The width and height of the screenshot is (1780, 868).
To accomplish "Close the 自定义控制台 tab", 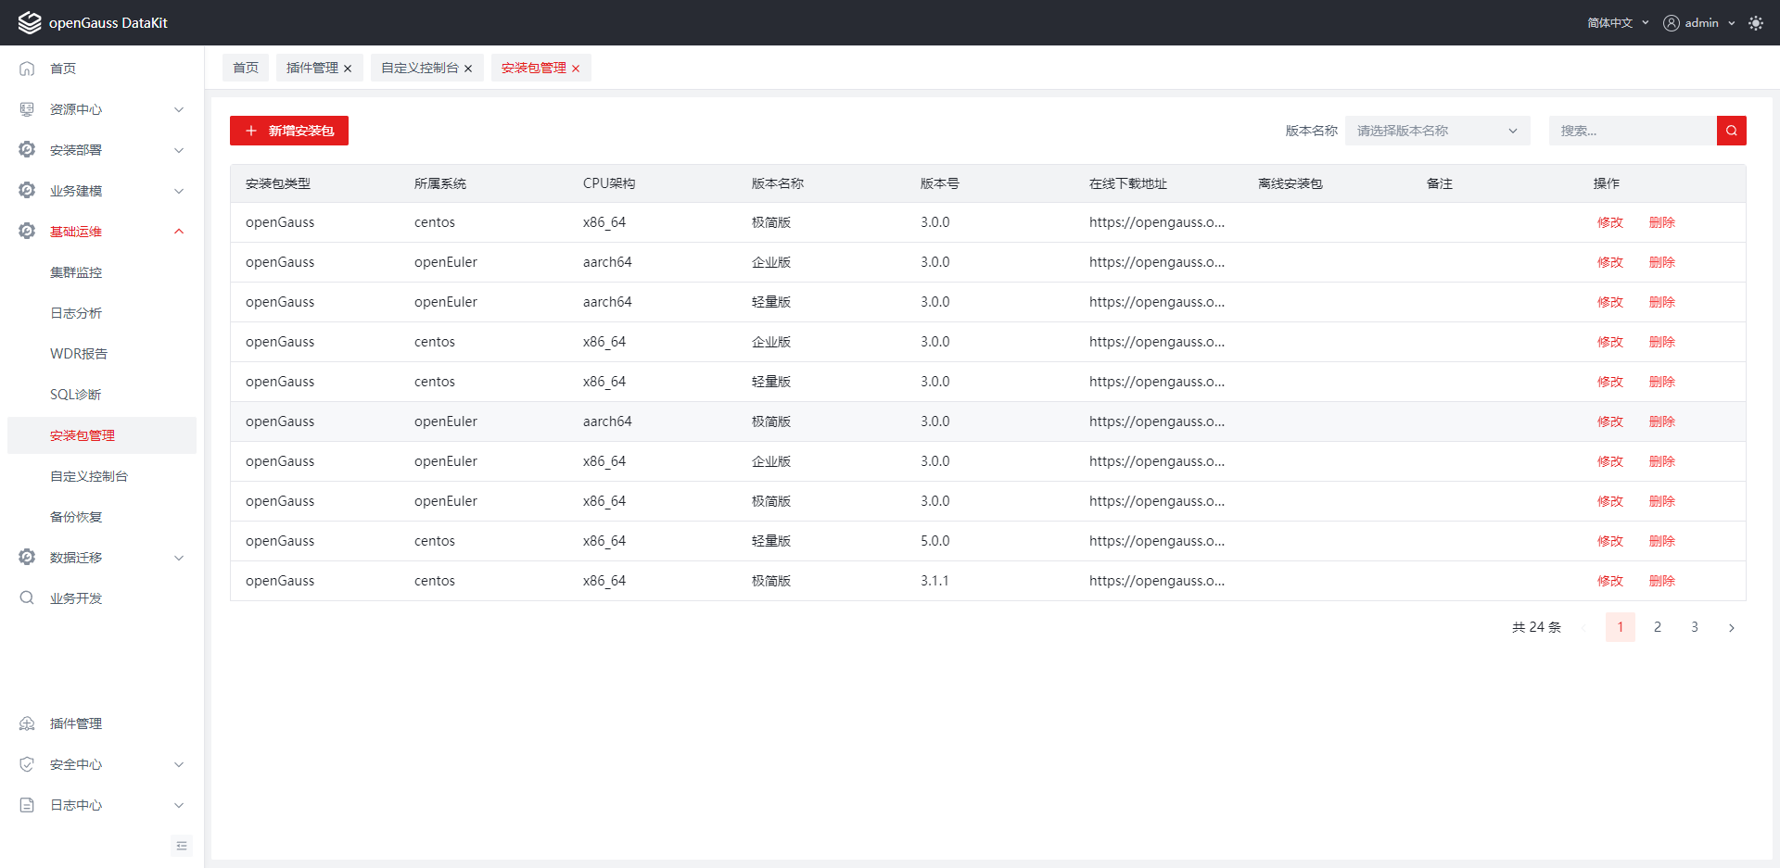I will (x=468, y=69).
